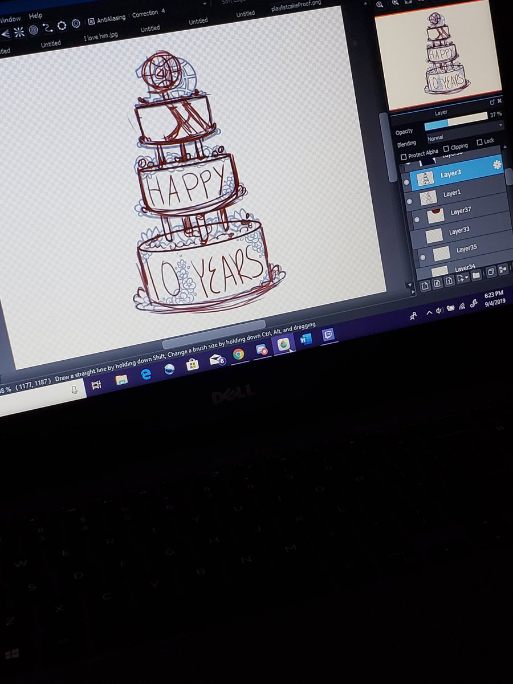Open the Help menu
Viewport: 513px width, 684px height.
[x=35, y=15]
